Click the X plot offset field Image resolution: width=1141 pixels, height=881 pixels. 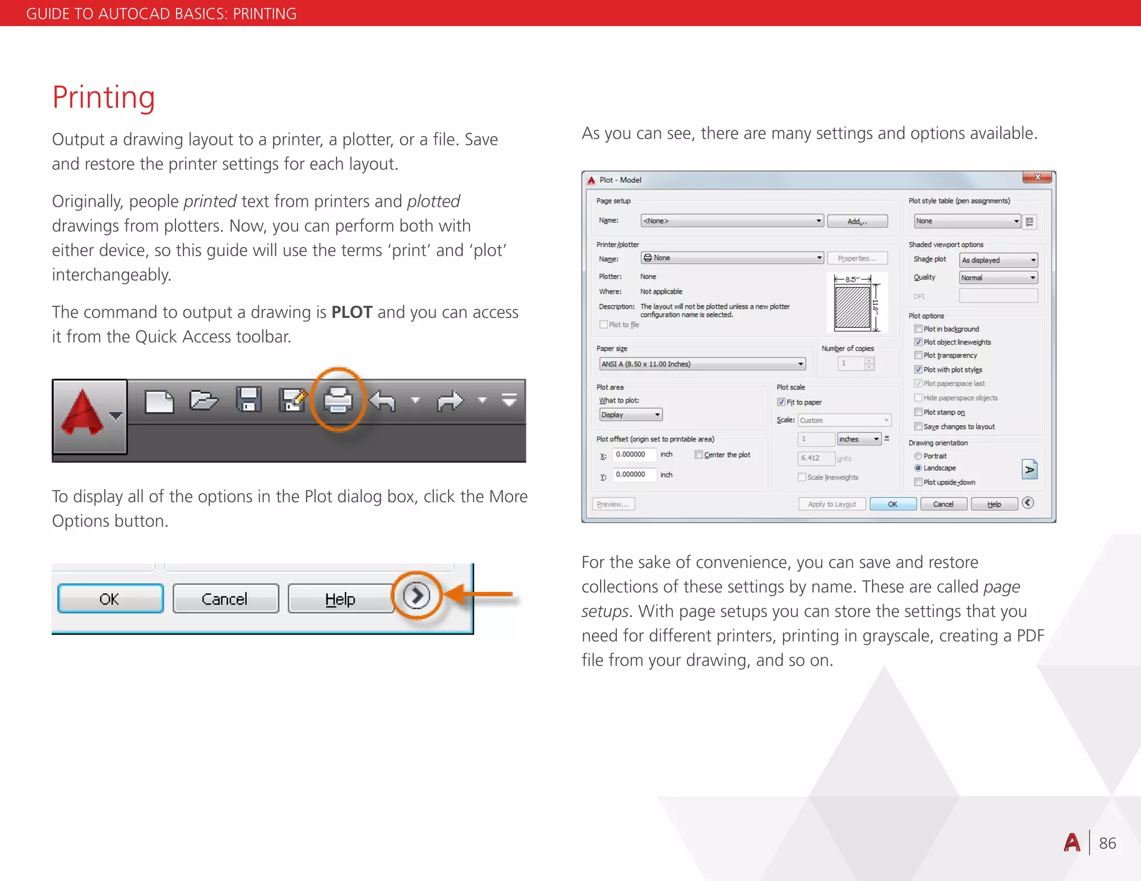point(633,455)
